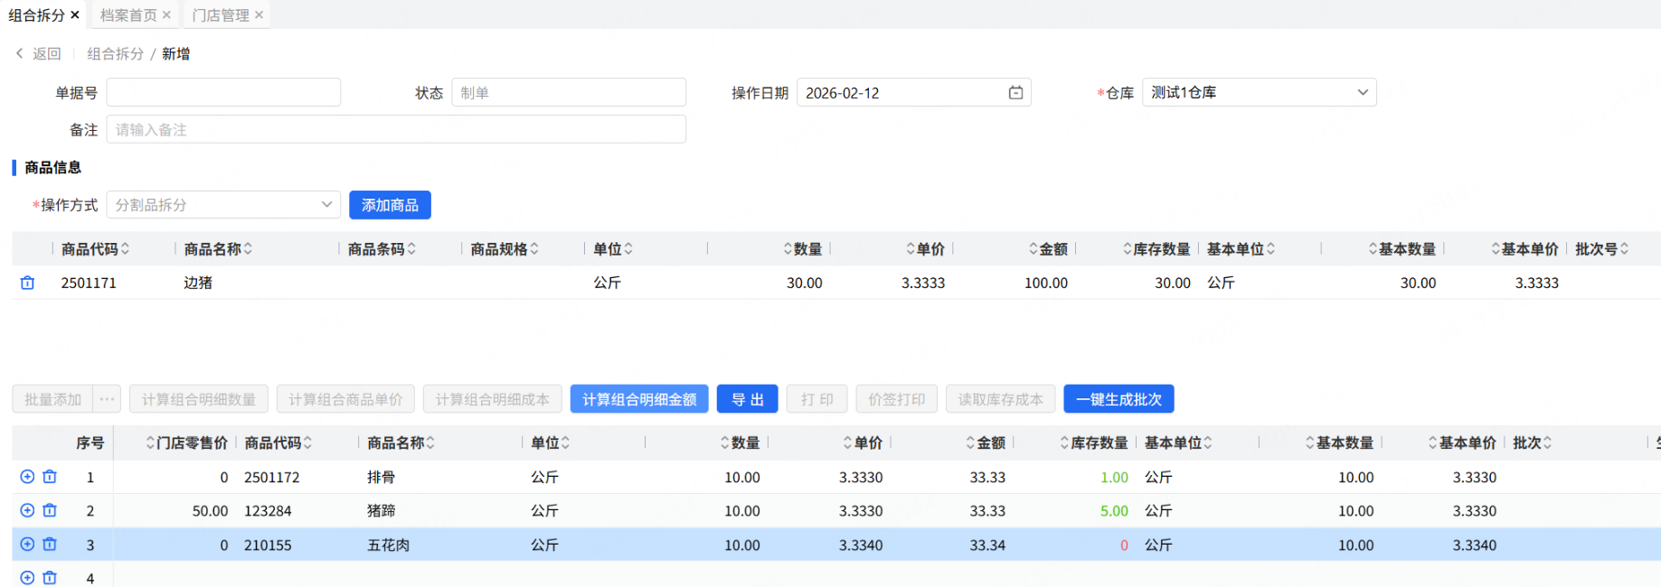
Task: Click the add-row icon for row 3
Action: pyautogui.click(x=27, y=545)
